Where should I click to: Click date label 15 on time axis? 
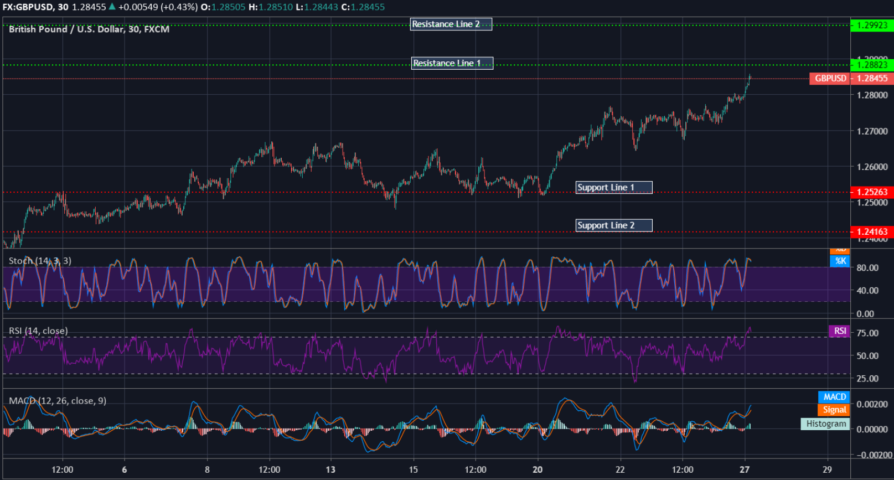(414, 469)
